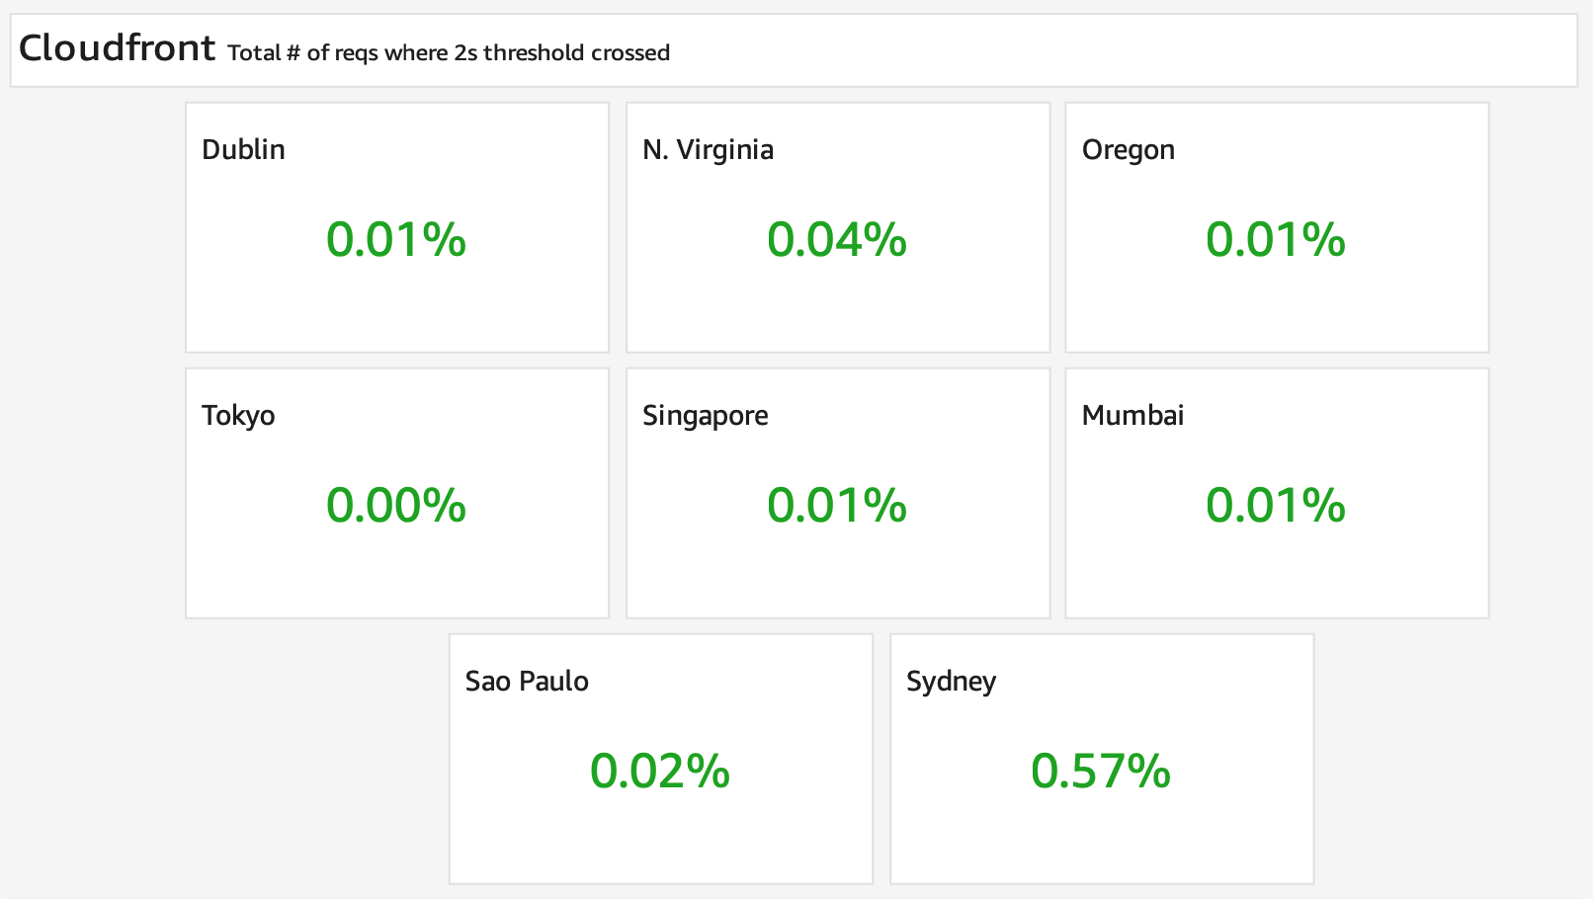Select the Singapore widget title
Screen dimensions: 1593x899
point(706,416)
